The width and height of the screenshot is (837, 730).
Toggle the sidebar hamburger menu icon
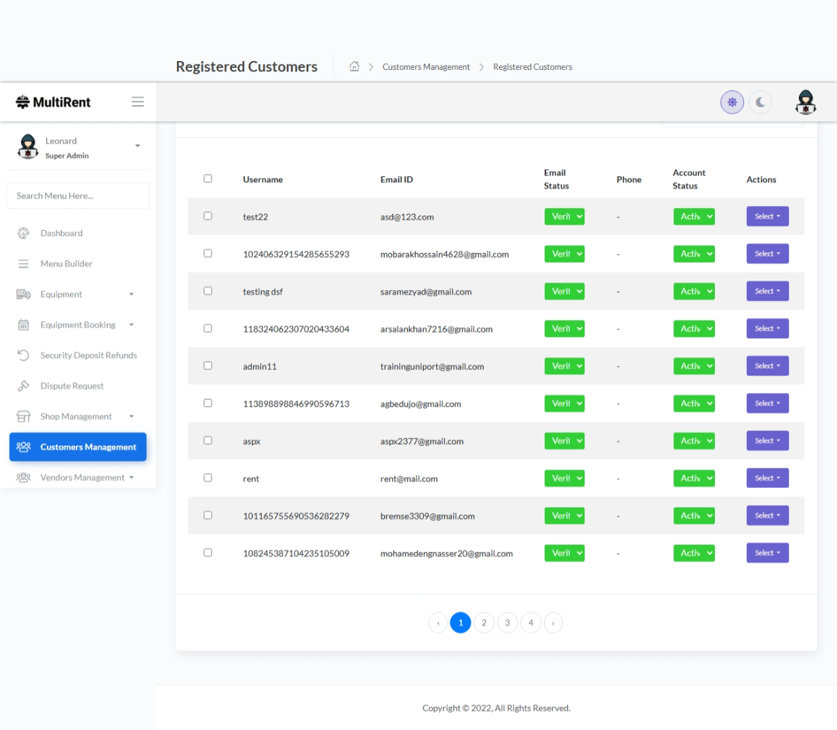click(138, 102)
